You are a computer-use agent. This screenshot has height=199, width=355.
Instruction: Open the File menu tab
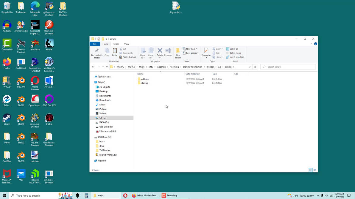pos(95,44)
